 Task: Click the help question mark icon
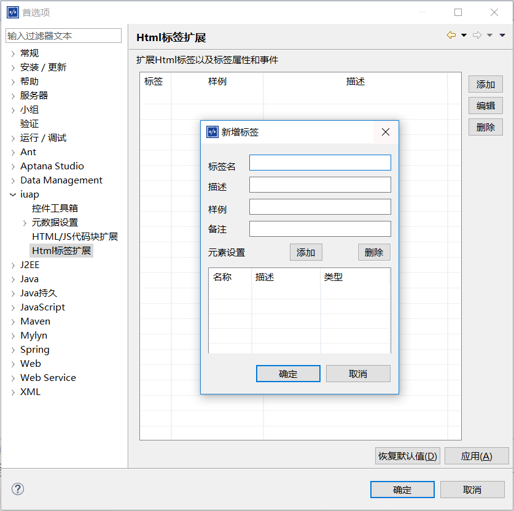click(18, 489)
